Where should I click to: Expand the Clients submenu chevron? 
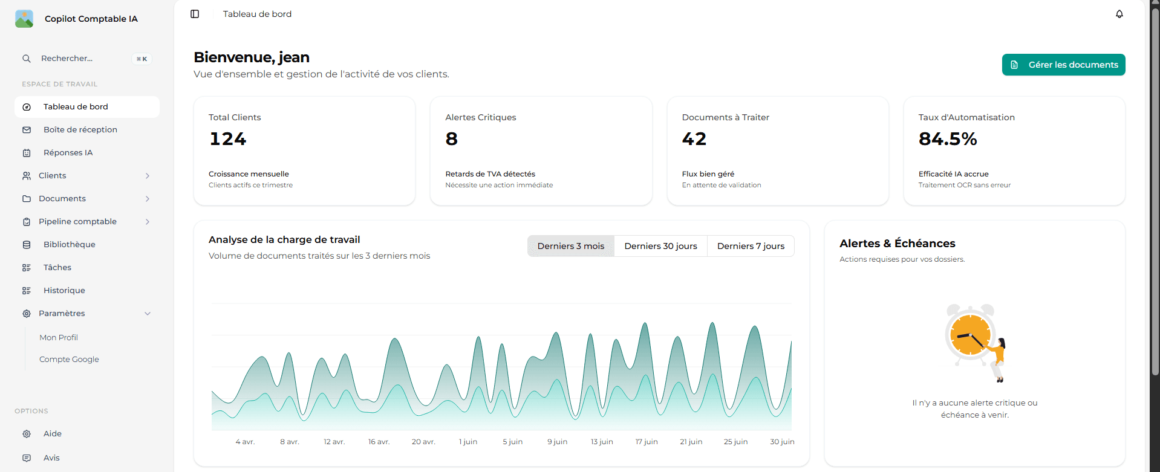pyautogui.click(x=148, y=176)
